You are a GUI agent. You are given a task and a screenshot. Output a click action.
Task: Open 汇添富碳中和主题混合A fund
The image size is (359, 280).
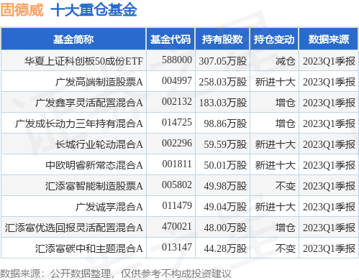coord(89,248)
